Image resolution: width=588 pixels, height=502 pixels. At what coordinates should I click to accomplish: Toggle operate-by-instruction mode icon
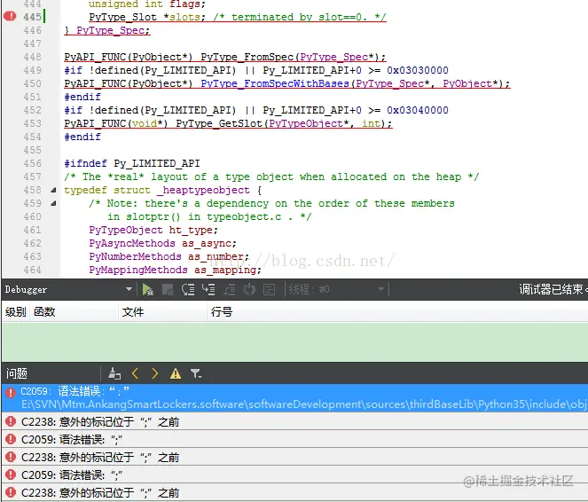click(x=269, y=289)
